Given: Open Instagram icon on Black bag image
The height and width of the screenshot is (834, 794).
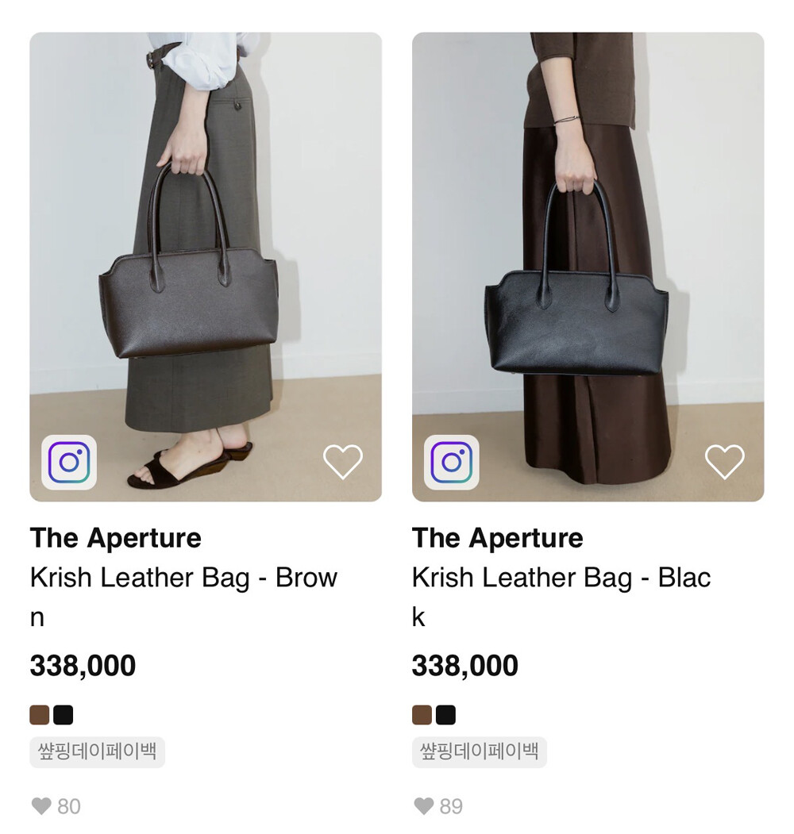Looking at the screenshot, I should 451,462.
